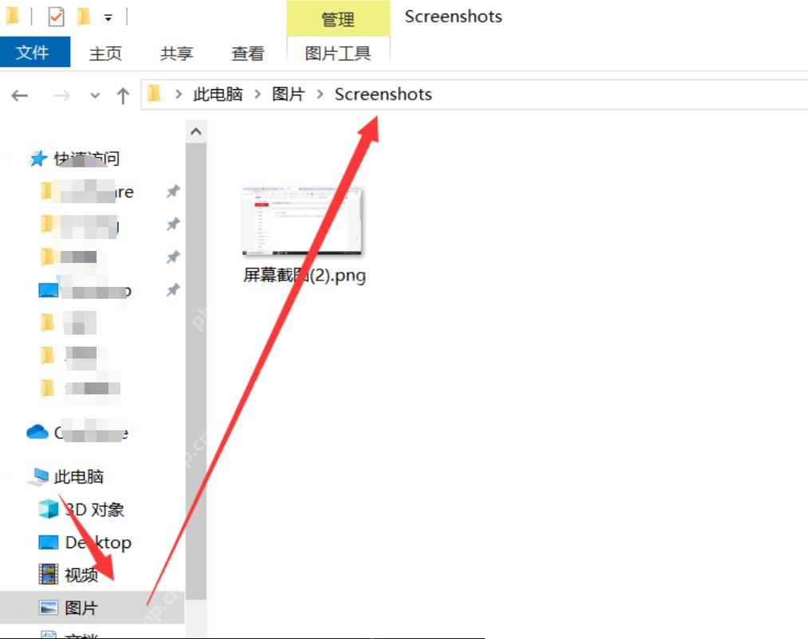Click the pin icon on the second pinned folder
The height and width of the screenshot is (639, 808).
click(173, 225)
